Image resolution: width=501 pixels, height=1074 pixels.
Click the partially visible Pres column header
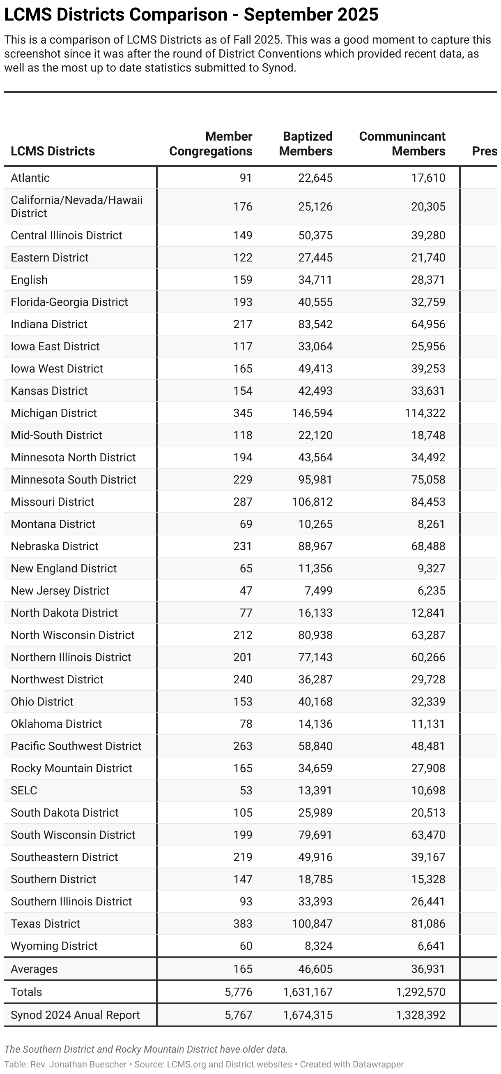[484, 151]
